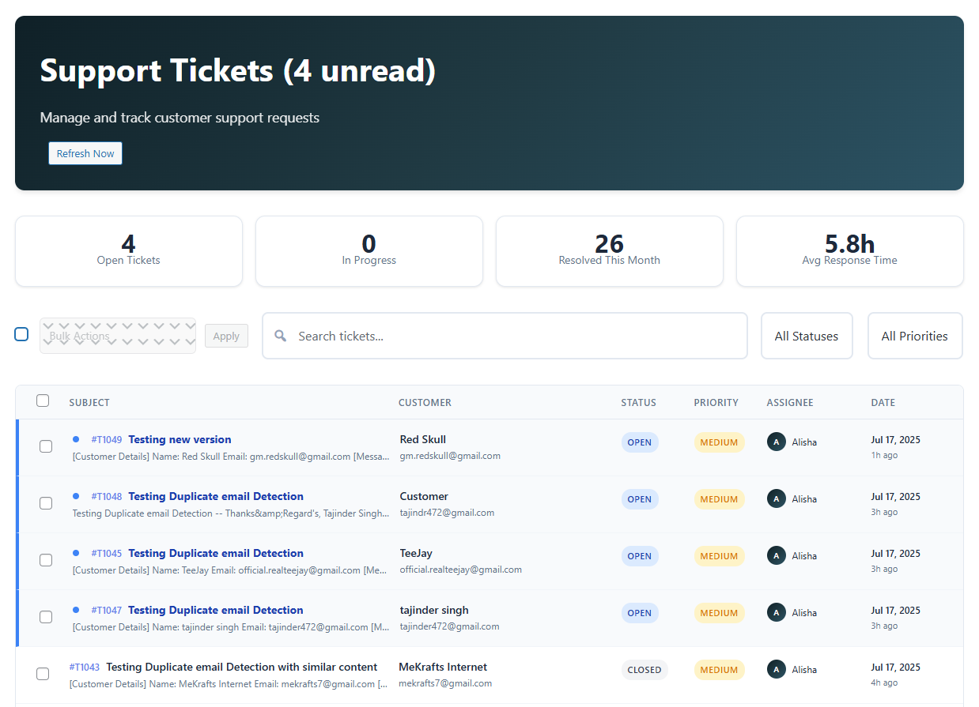Click the MEDIUM priority badge on #T1047
Image resolution: width=979 pixels, height=707 pixels.
pyautogui.click(x=719, y=613)
